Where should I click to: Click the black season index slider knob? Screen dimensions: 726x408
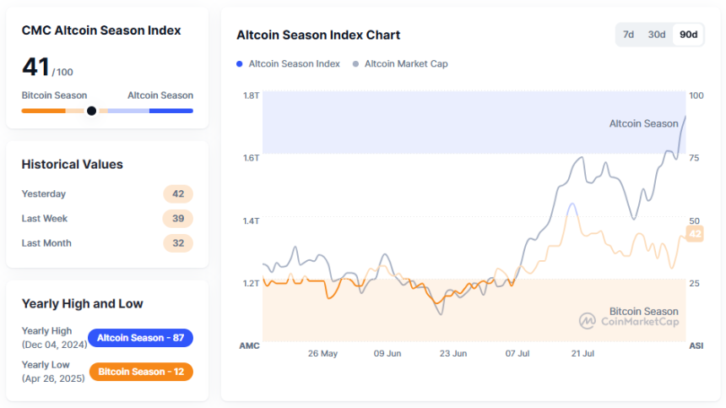91,111
